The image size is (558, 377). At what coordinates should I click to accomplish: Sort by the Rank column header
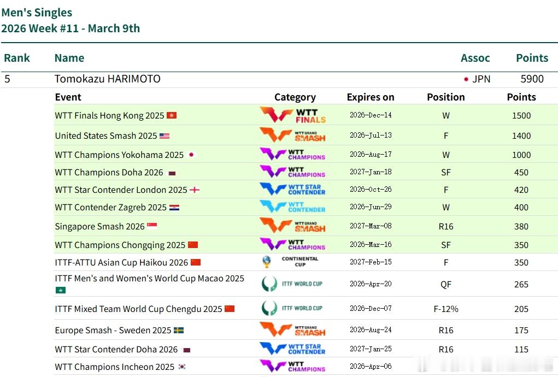[17, 58]
